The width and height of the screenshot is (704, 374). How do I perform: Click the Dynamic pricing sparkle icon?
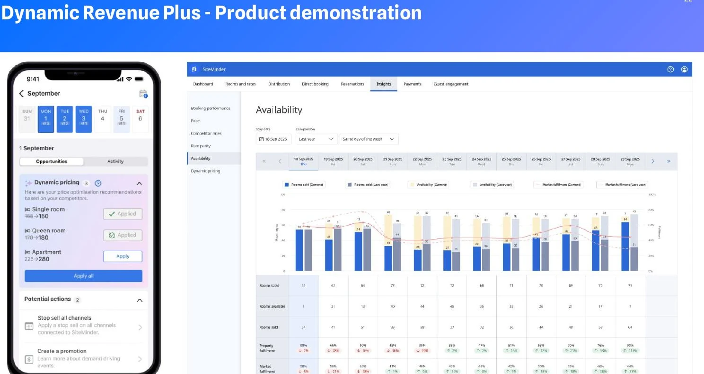(x=28, y=183)
